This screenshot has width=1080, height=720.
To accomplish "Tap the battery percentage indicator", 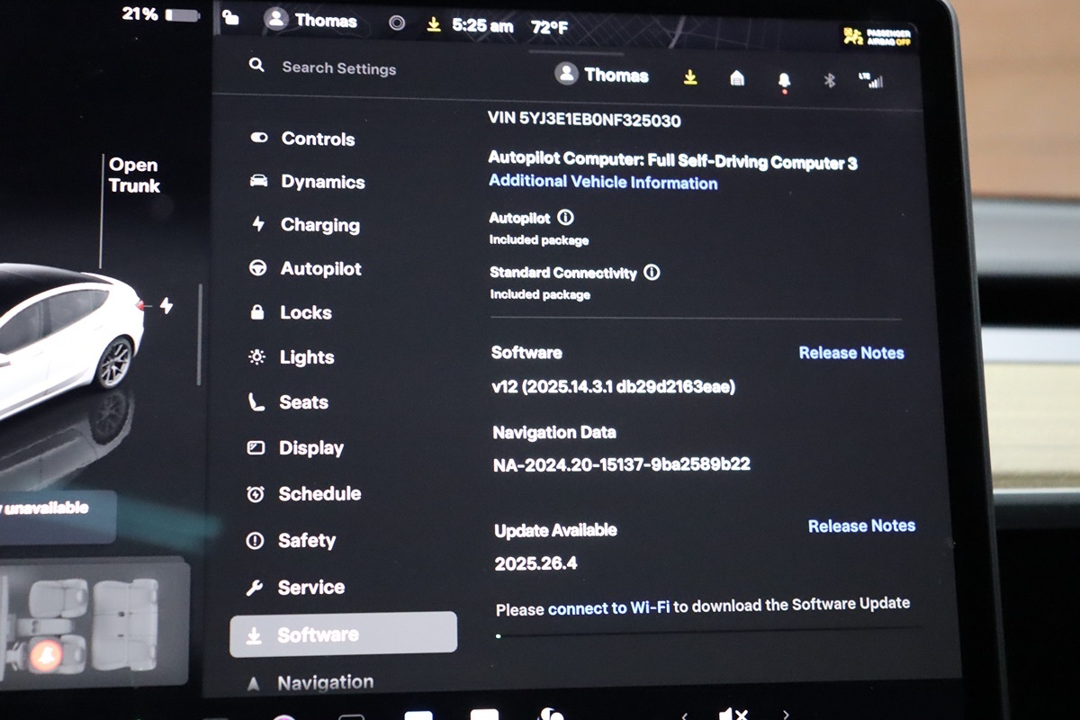I will pyautogui.click(x=161, y=14).
